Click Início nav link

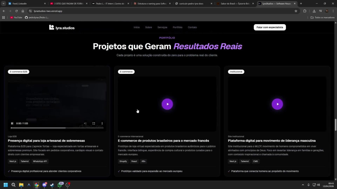point(137,28)
